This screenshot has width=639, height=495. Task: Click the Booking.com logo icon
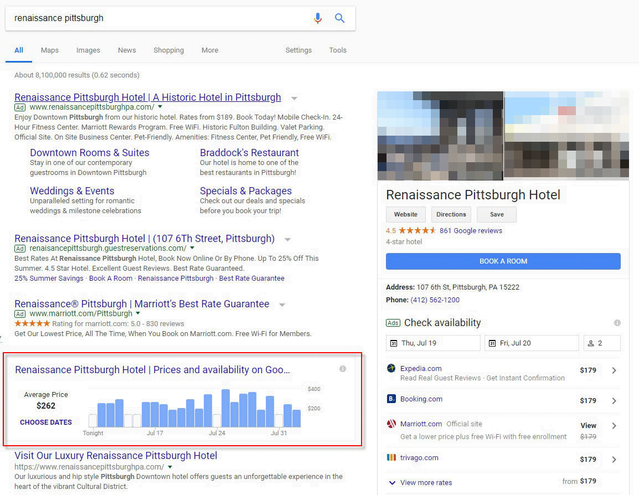[391, 399]
